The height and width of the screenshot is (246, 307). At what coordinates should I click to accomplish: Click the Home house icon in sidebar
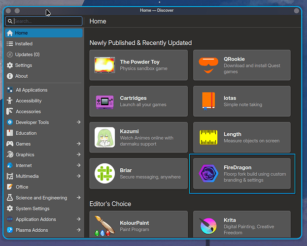click(x=10, y=33)
